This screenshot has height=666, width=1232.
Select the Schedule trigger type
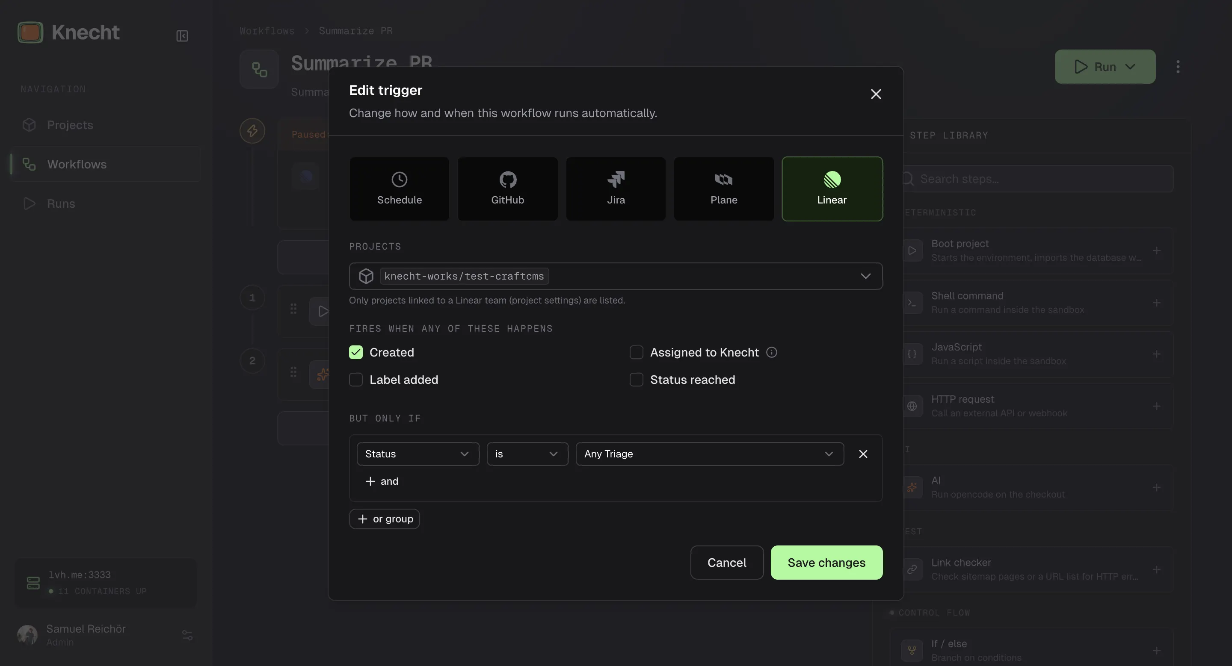tap(400, 189)
